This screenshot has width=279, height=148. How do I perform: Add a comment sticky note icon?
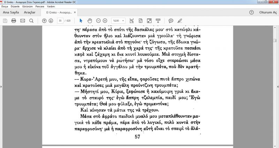coord(171,21)
